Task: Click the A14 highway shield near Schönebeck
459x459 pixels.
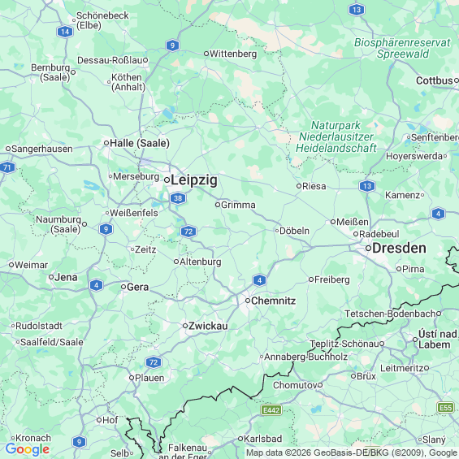Action: tap(65, 32)
